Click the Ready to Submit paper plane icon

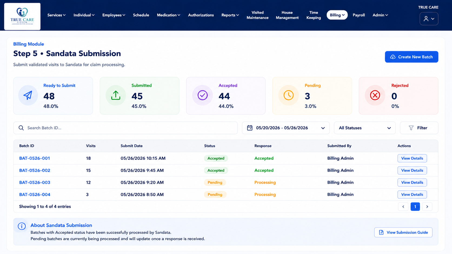(x=28, y=95)
